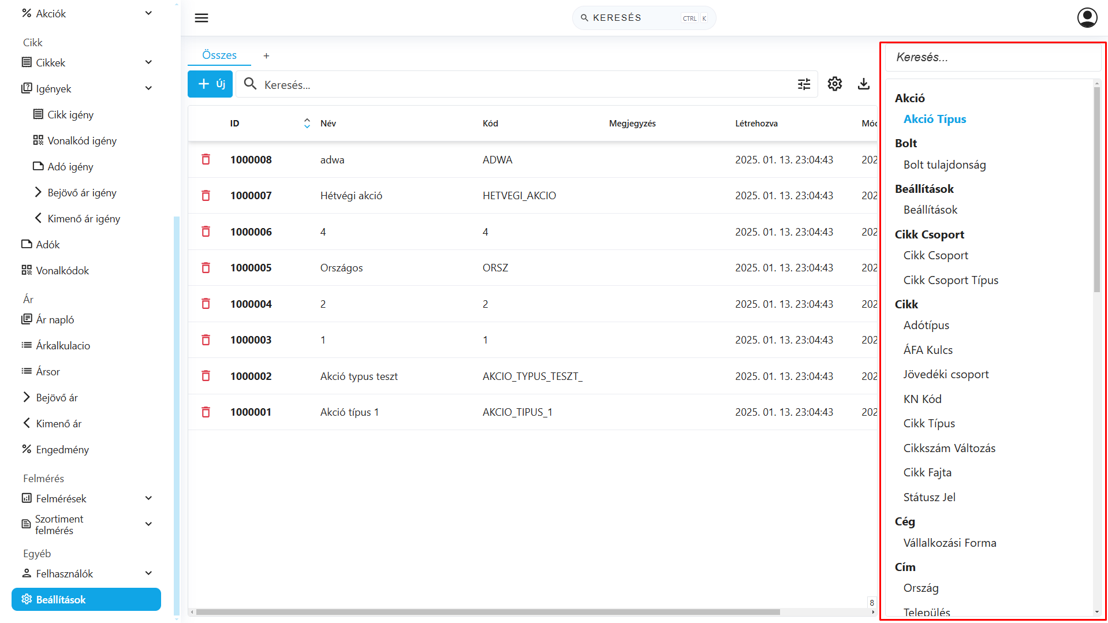Switch to the Összes tab
Screen dimensions: 1108x623
[219, 55]
